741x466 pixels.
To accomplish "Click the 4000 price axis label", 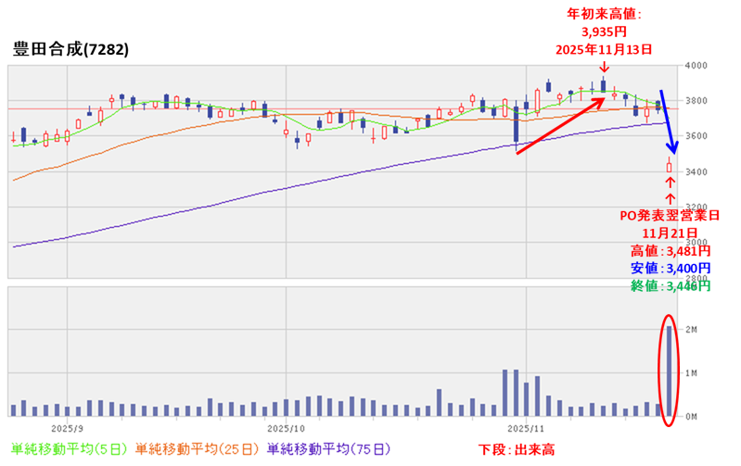I will [x=696, y=66].
